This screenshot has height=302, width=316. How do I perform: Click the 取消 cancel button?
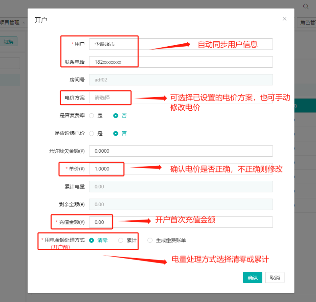(274, 278)
